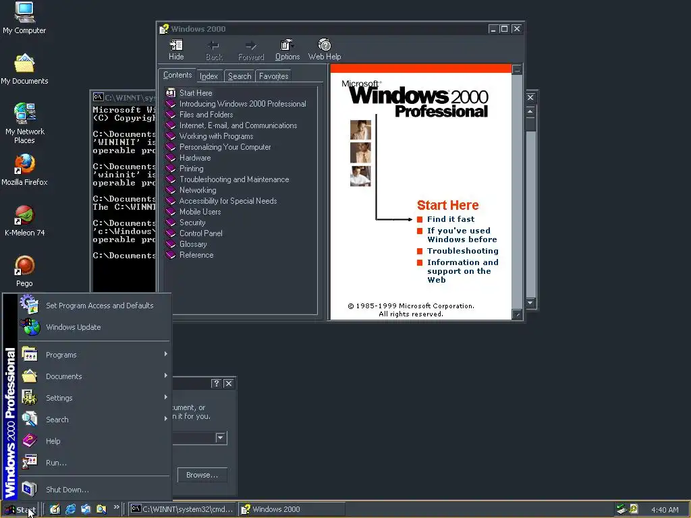This screenshot has width=691, height=518.
Task: Click the Help book icon in Start menu
Action: coord(30,440)
